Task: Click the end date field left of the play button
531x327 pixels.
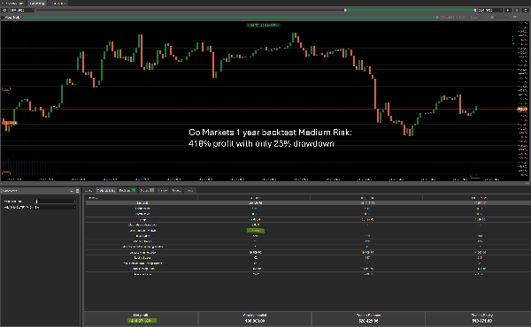Action: click(489, 10)
